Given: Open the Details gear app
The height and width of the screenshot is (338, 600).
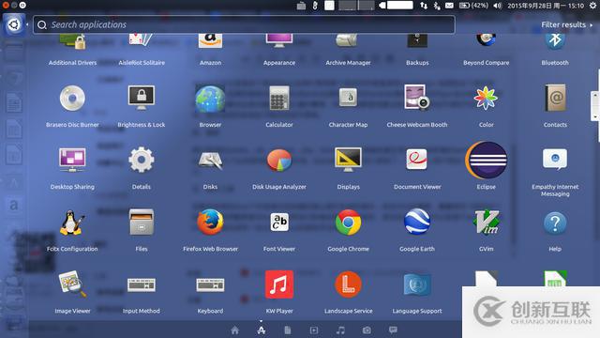Looking at the screenshot, I should 142,160.
